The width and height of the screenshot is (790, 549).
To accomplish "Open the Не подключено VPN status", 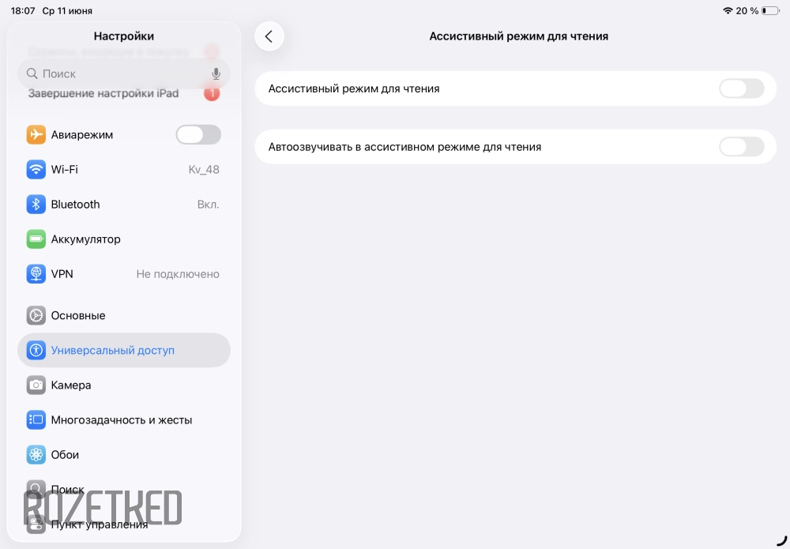I will (178, 274).
